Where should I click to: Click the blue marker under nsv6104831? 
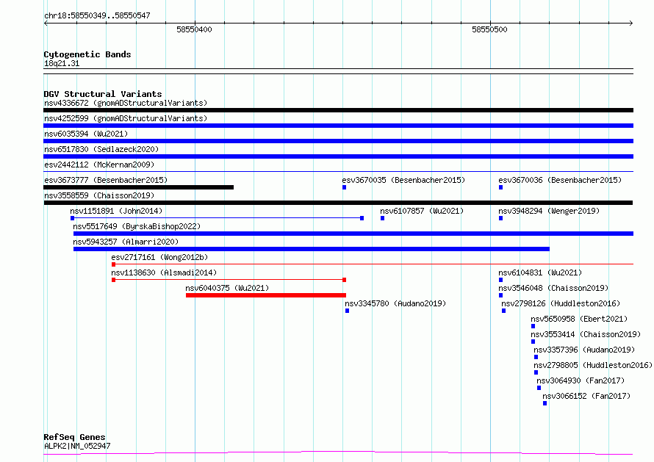pos(500,280)
